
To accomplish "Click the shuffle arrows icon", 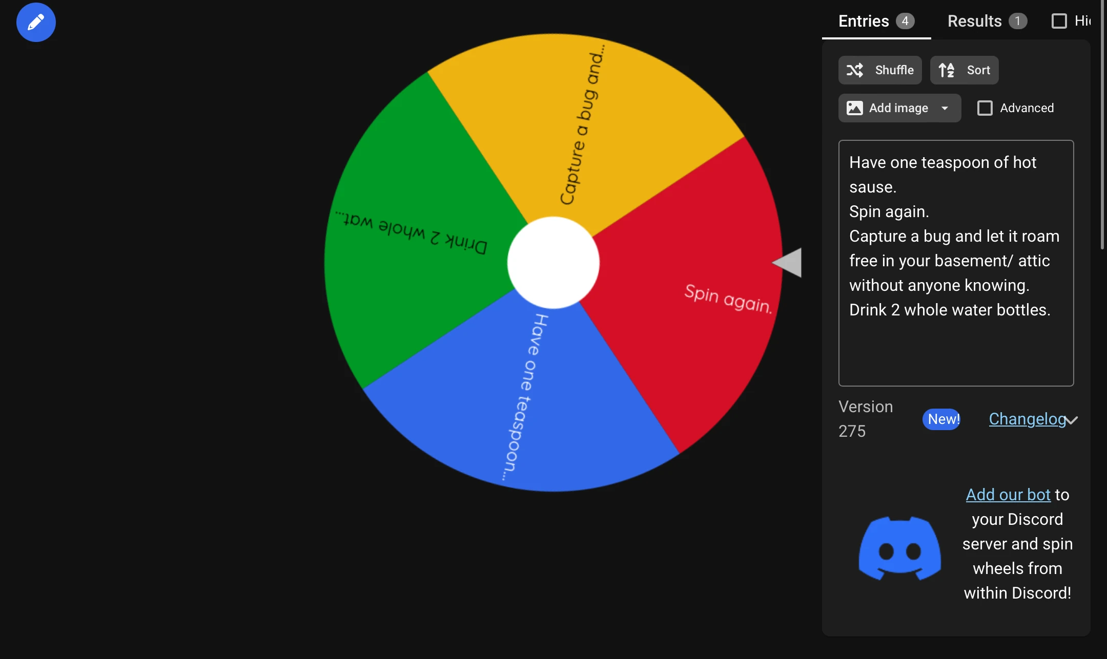I will point(855,70).
